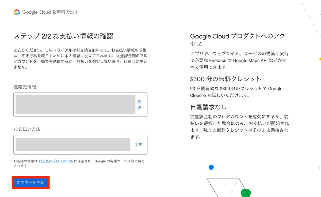Viewport: 321px width, 197px height.
Task: Click the 無料で利用開始 button
Action: [31, 183]
